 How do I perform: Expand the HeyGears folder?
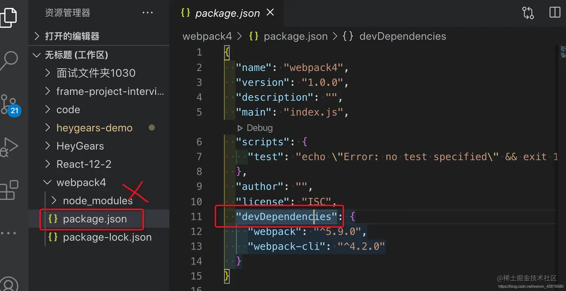point(99,146)
